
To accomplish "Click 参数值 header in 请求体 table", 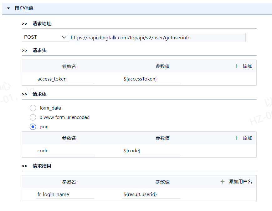I will pyautogui.click(x=162, y=138).
